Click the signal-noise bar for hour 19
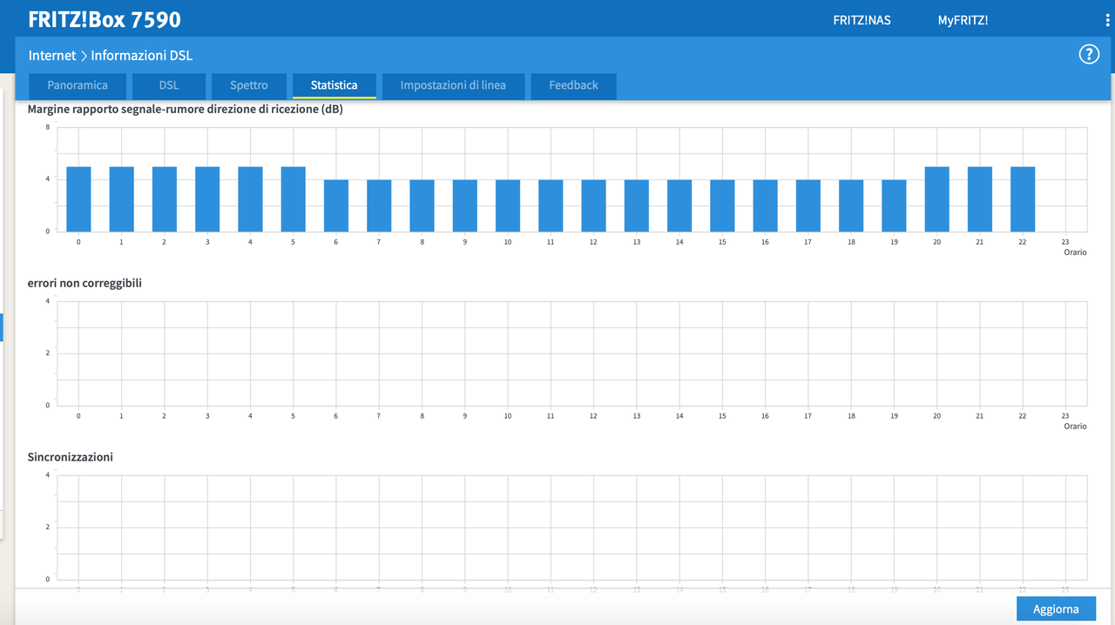Image resolution: width=1115 pixels, height=625 pixels. [894, 205]
